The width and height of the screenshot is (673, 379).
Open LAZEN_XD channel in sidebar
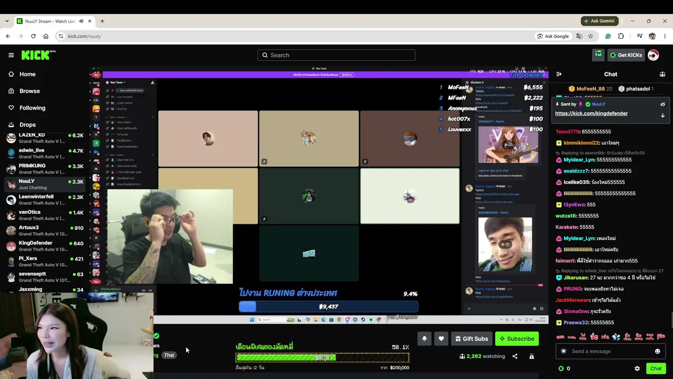pyautogui.click(x=44, y=138)
